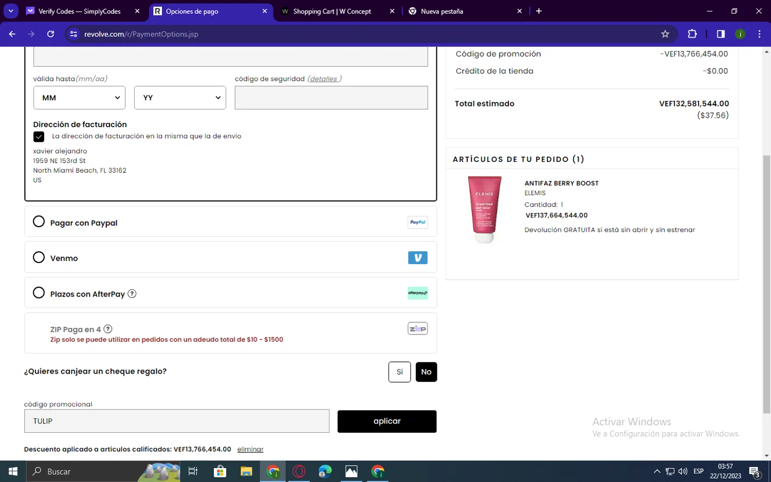Switch to Shopping Cart W Concept tab
The height and width of the screenshot is (482, 771).
click(x=332, y=11)
